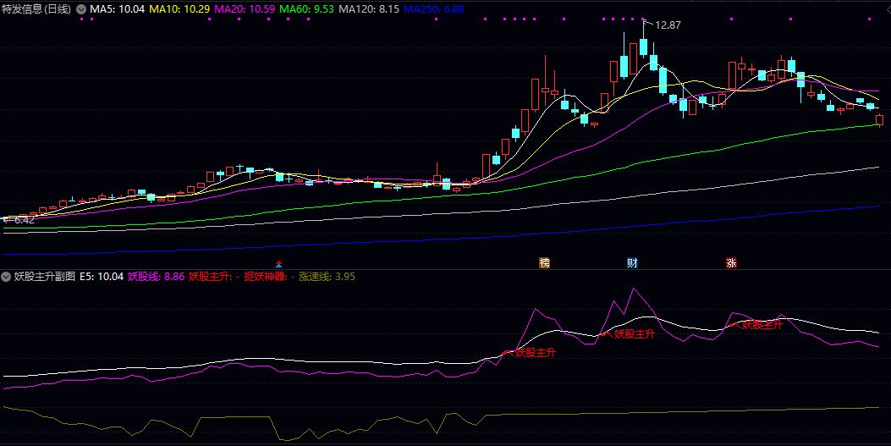891x446 pixels.
Task: Select the MA120: 8.15 label
Action: 369,9
